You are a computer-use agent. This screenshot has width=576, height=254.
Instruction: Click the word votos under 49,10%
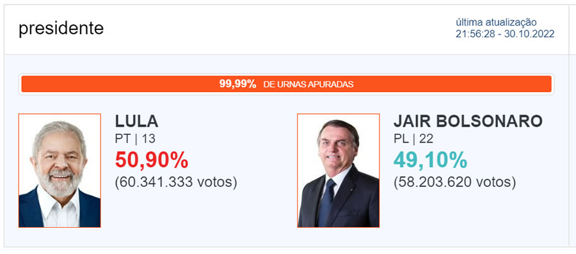[493, 182]
